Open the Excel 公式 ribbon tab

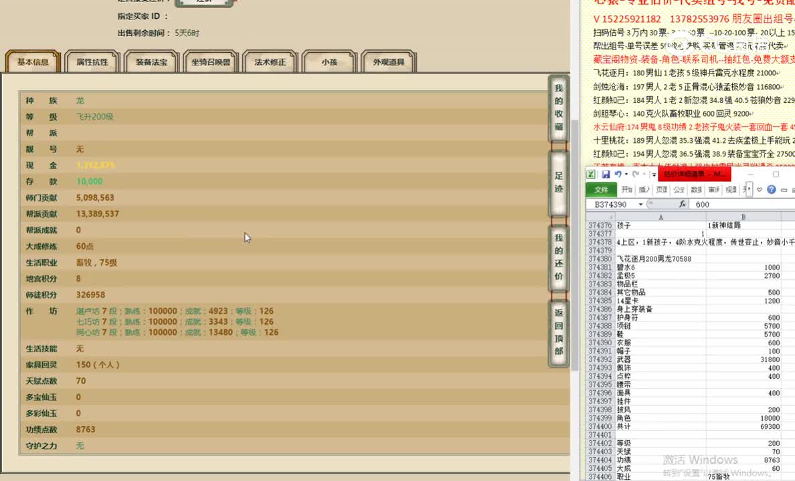[679, 189]
